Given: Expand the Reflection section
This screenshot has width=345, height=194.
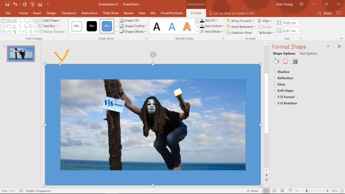Looking at the screenshot, I should [x=285, y=78].
